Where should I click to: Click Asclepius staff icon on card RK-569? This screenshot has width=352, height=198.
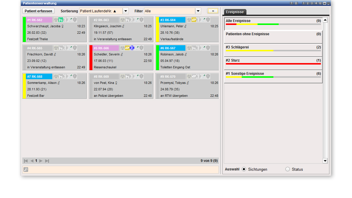[x=132, y=76]
